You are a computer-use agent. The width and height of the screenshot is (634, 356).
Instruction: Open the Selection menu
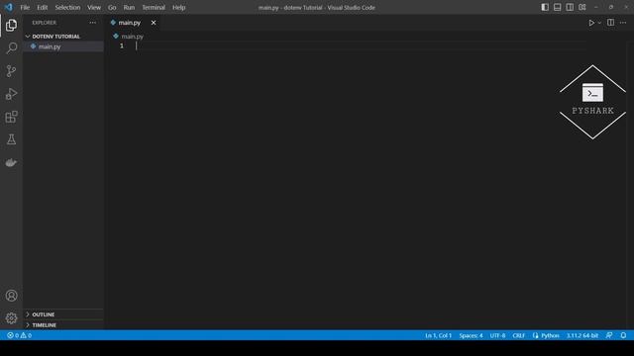tap(67, 7)
